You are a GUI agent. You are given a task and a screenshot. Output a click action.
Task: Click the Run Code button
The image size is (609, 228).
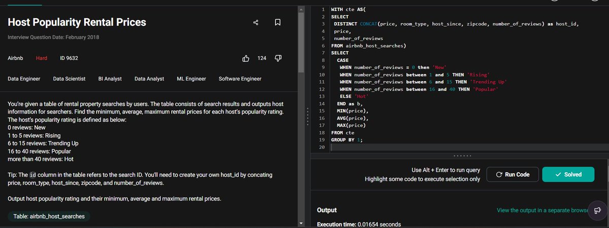click(512, 174)
